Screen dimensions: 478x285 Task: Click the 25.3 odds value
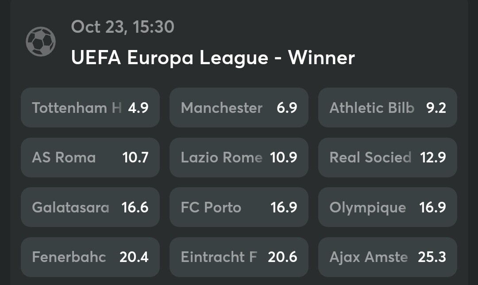(x=432, y=257)
